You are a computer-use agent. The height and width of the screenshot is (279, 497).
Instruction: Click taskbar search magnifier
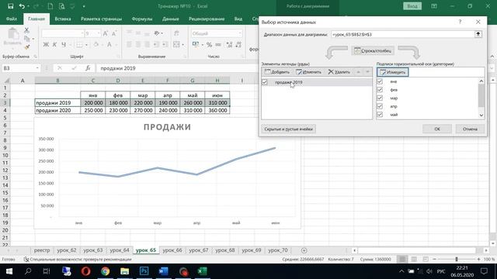28,271
